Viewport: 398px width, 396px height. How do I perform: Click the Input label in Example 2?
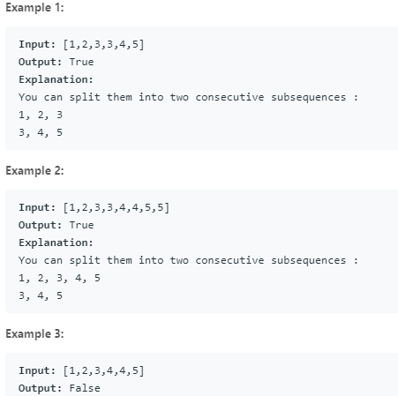37,207
